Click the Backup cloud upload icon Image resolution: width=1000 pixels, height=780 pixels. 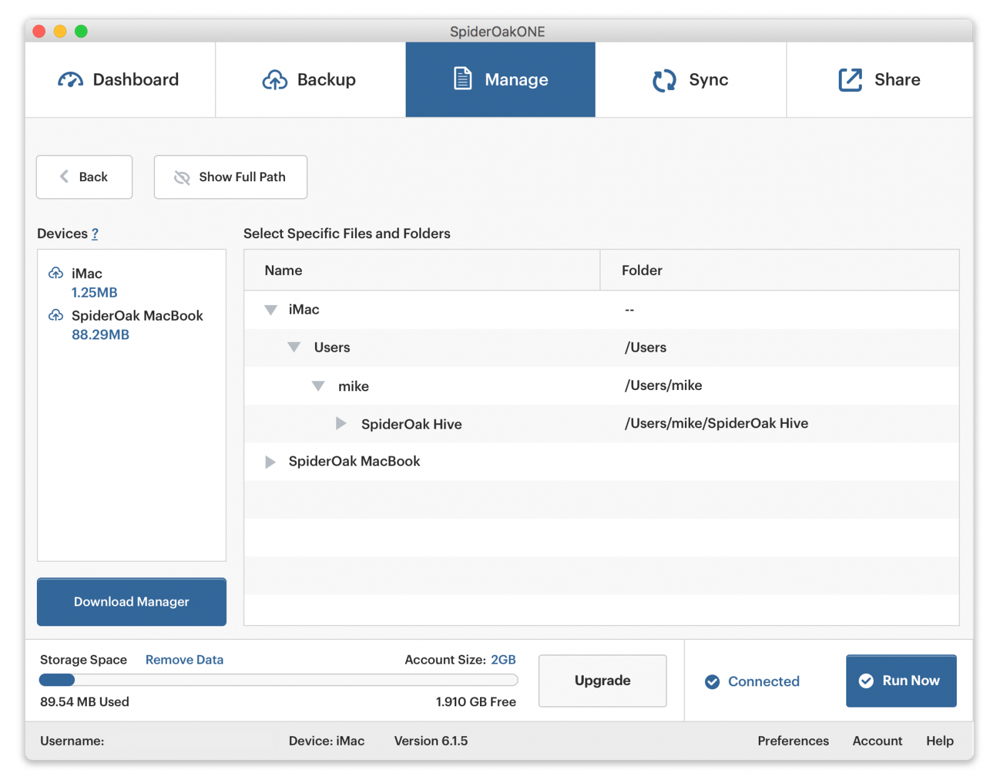(274, 80)
